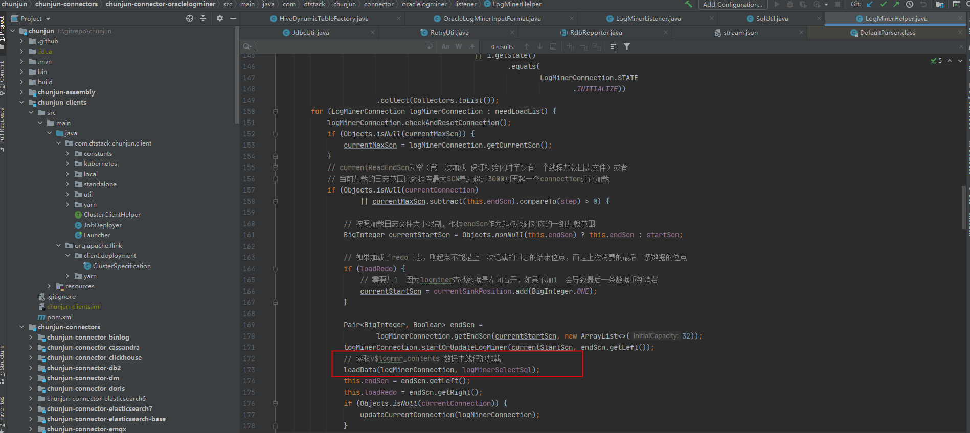
Task: Switch to LogMinerListener.java tab
Action: point(648,18)
